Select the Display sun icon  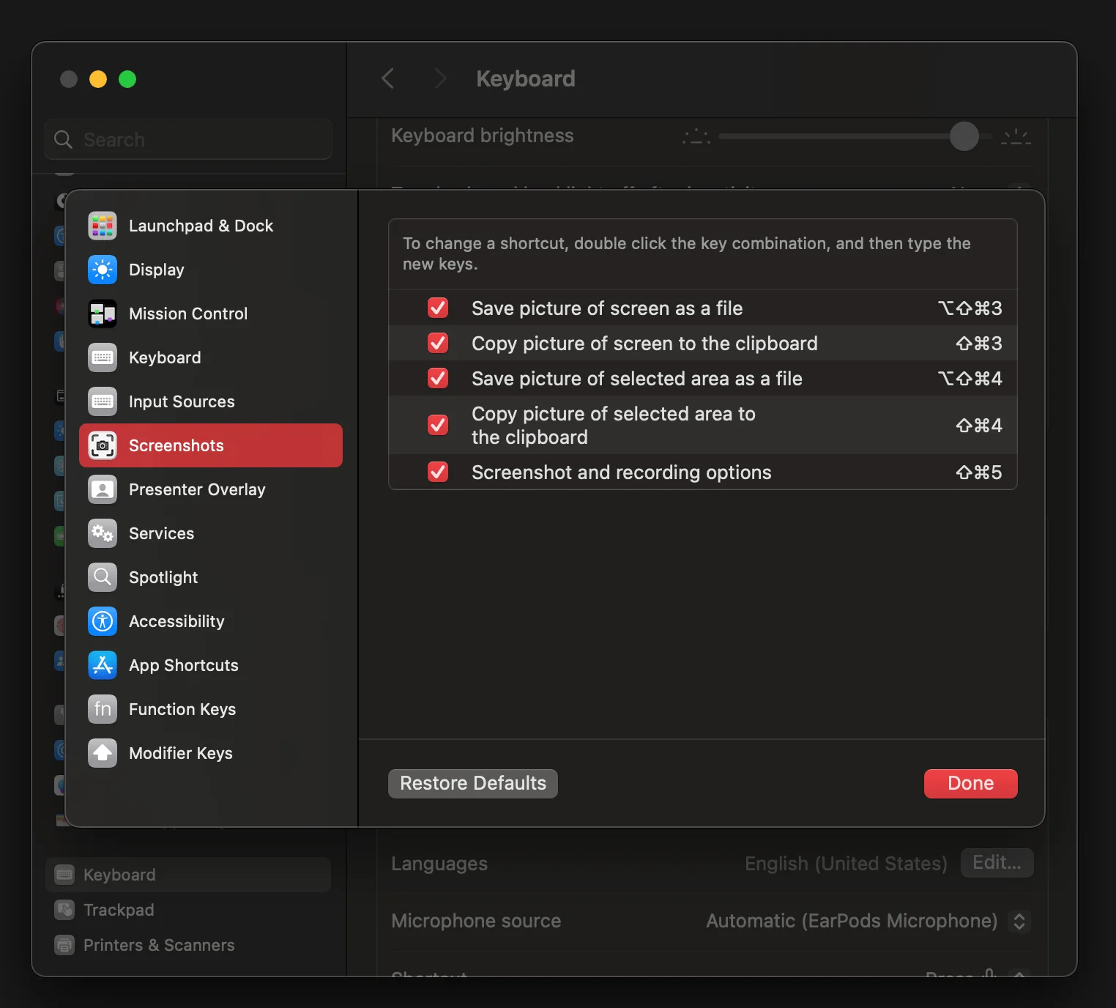tap(103, 270)
